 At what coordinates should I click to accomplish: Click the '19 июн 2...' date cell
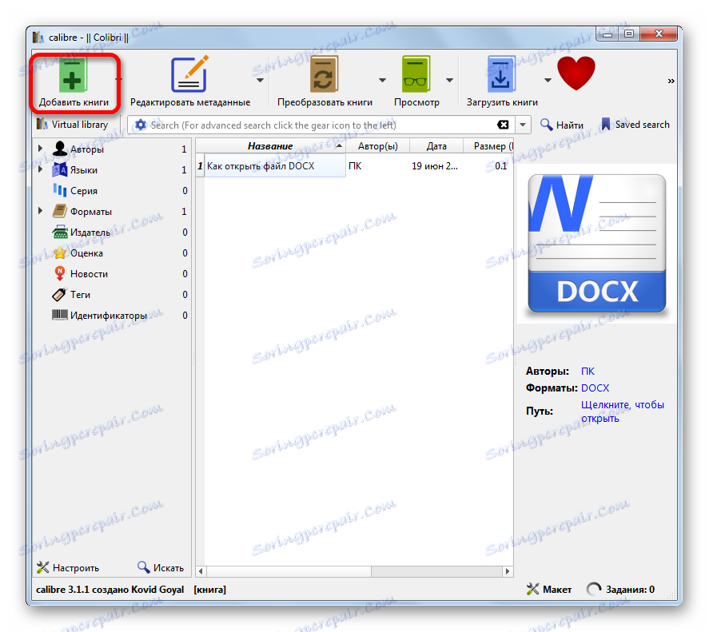436,166
